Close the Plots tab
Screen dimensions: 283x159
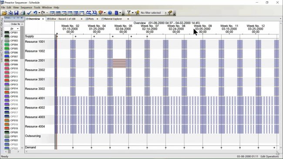[x=97, y=19]
